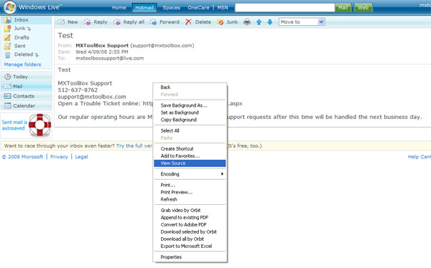
Task: Open Properties from context menu
Action: 171,257
